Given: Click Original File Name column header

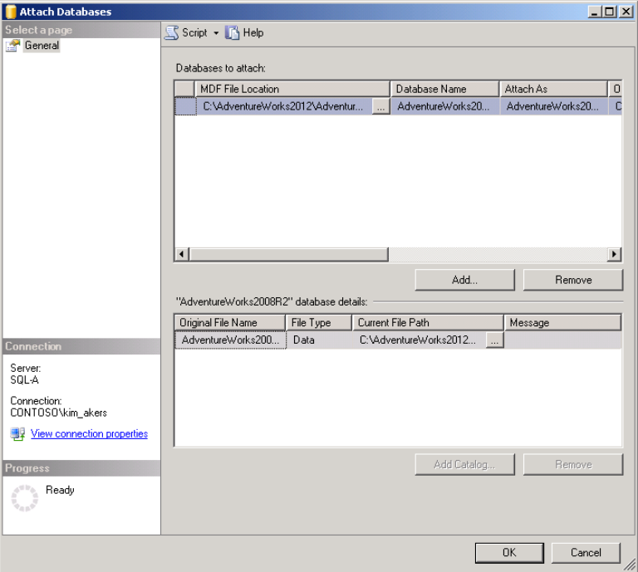Looking at the screenshot, I should click(x=230, y=322).
